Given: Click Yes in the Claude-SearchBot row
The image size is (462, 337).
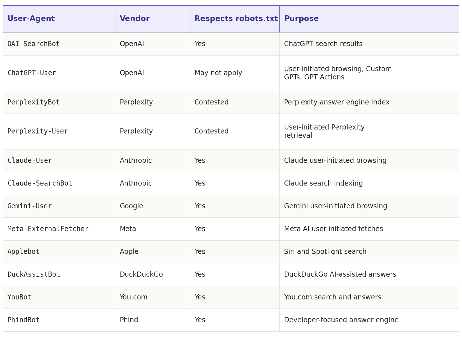Looking at the screenshot, I should [x=235, y=183].
